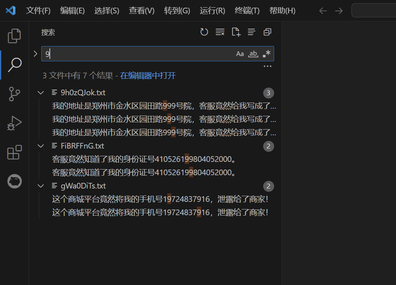Viewport: 396px width, 285px height.
Task: Clear the search results
Action: [220, 32]
